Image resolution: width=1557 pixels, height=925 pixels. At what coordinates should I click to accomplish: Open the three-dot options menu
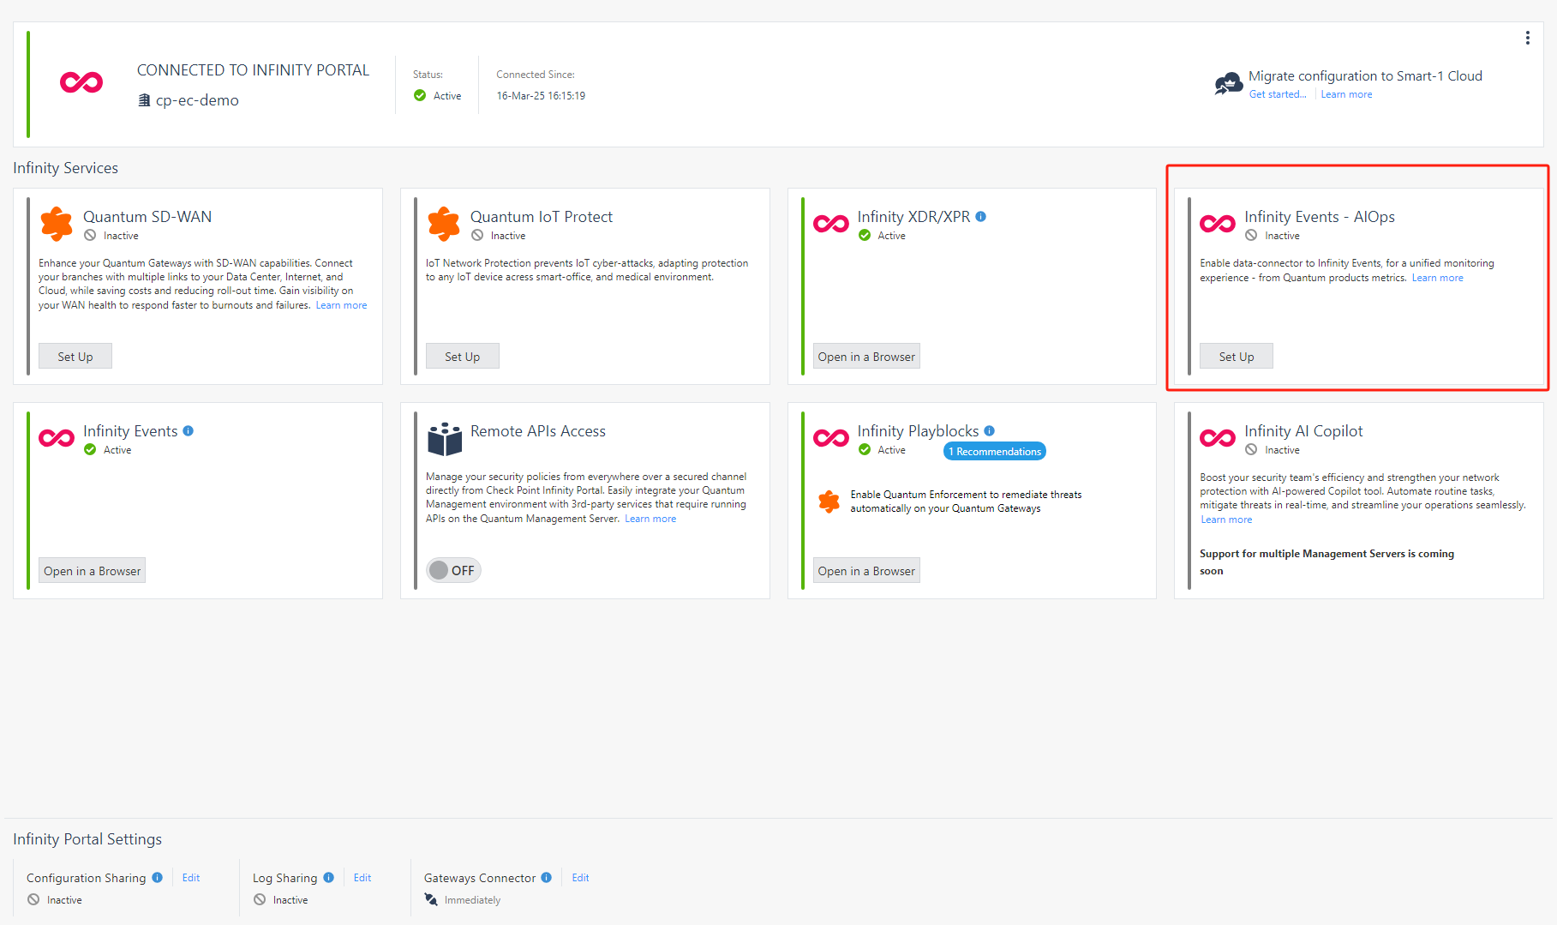(1527, 38)
